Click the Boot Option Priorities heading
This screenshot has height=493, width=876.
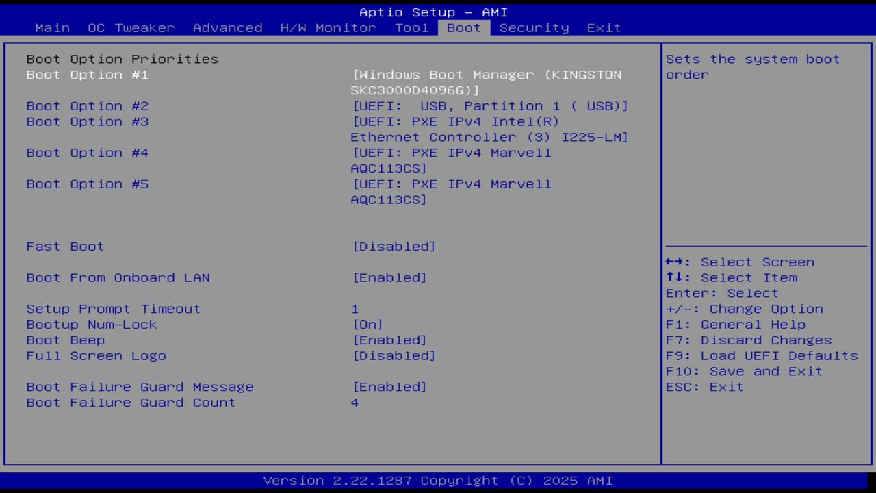(x=123, y=59)
